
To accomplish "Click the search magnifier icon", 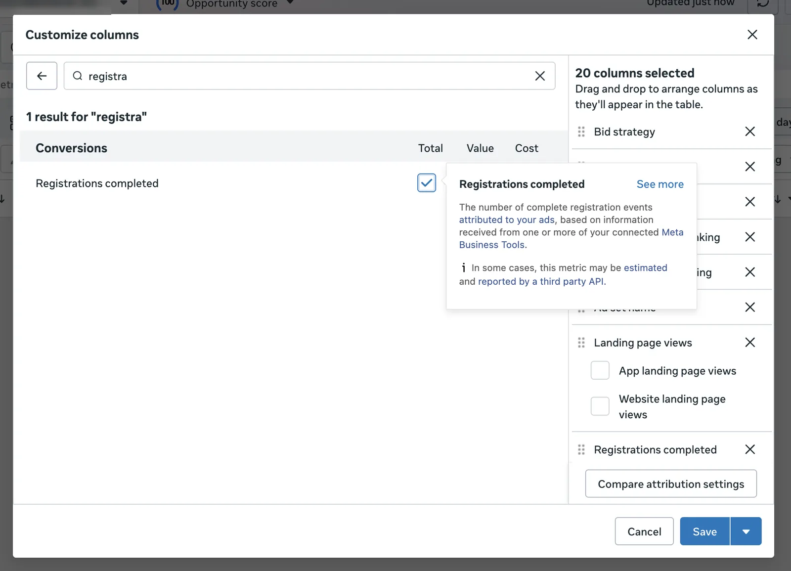I will (x=78, y=76).
